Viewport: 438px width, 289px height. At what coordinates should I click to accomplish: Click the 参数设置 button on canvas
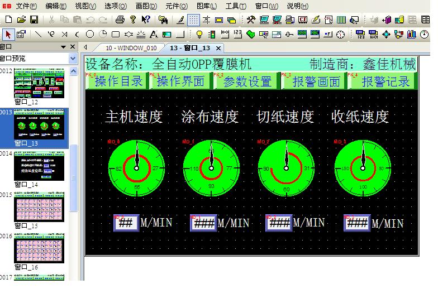[x=247, y=81]
